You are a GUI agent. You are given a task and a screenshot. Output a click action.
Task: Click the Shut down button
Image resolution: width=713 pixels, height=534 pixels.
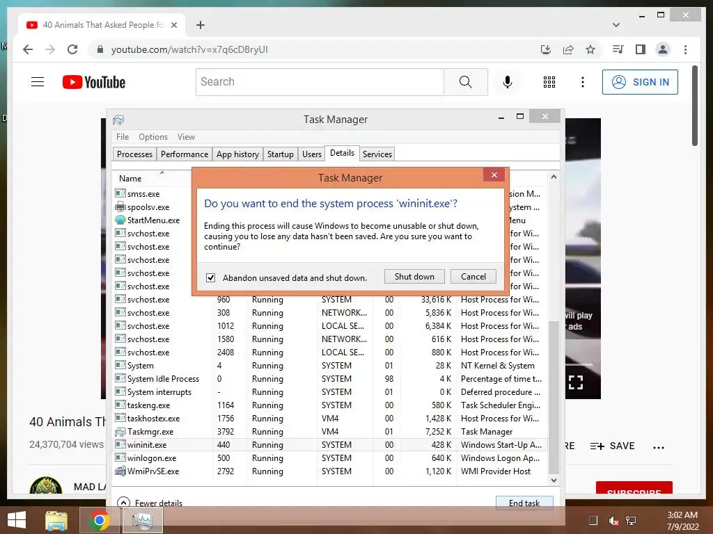click(x=414, y=277)
